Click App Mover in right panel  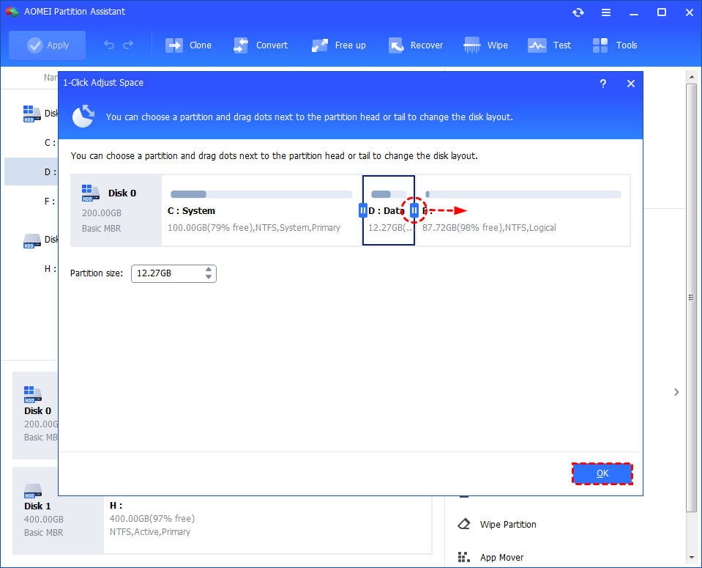[501, 557]
